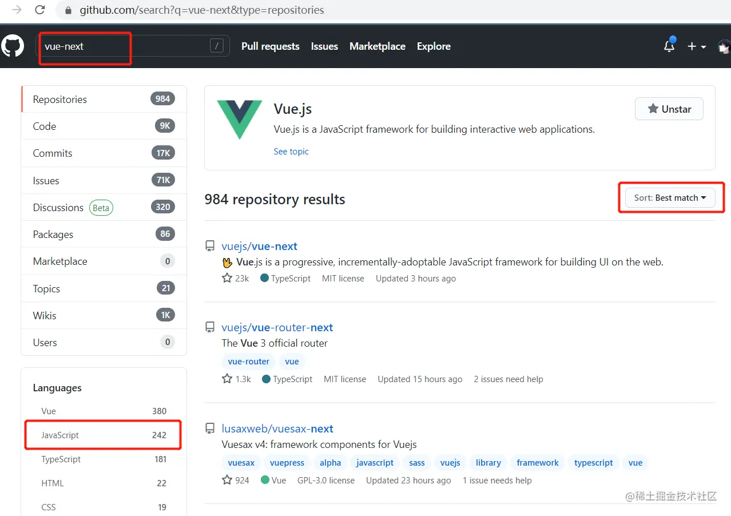This screenshot has width=731, height=516.
Task: Click the GitHub logo in the header
Action: (x=13, y=46)
